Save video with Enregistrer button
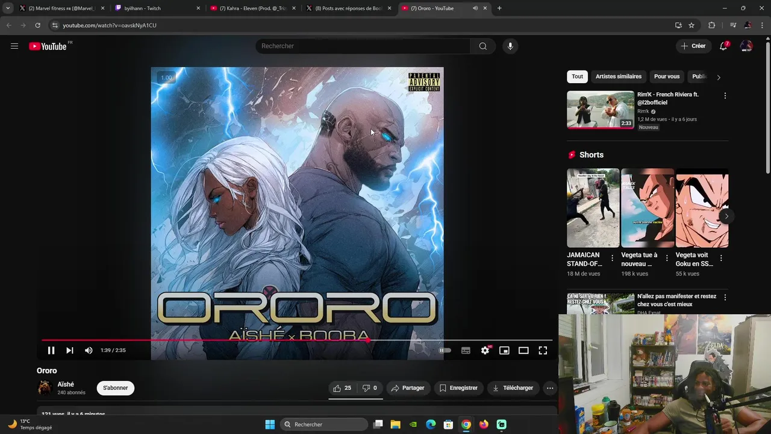This screenshot has height=434, width=771. (458, 388)
